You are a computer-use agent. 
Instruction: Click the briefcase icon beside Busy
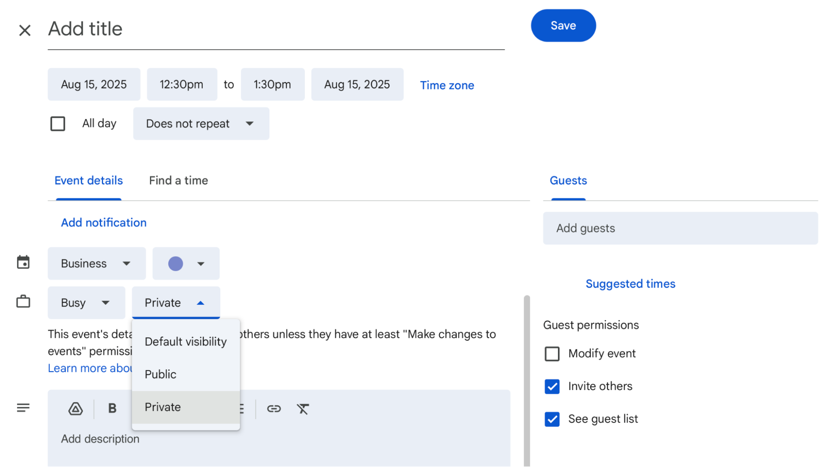click(23, 302)
